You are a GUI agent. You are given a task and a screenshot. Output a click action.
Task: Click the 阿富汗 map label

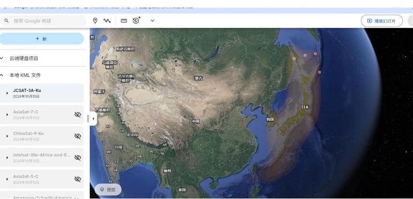[x=99, y=92]
